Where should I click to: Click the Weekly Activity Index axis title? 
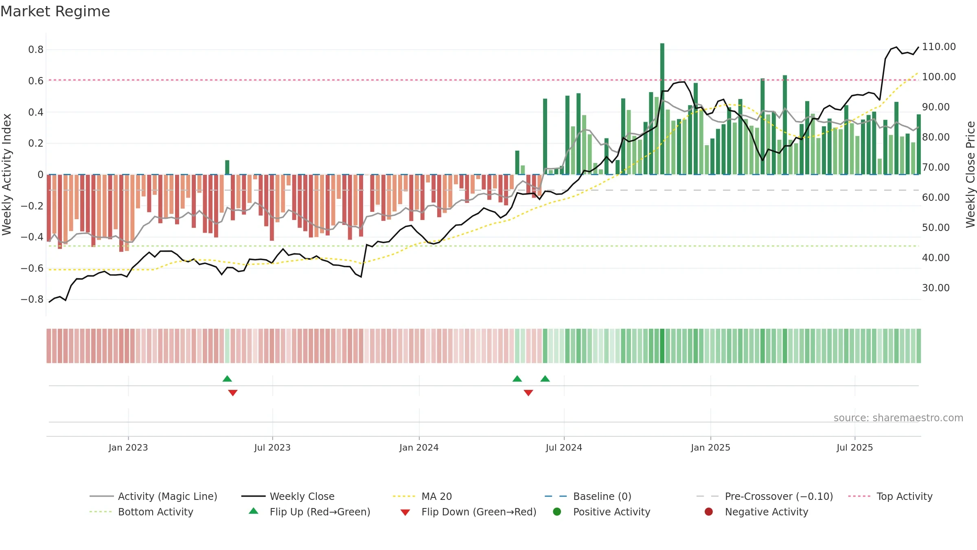point(7,174)
